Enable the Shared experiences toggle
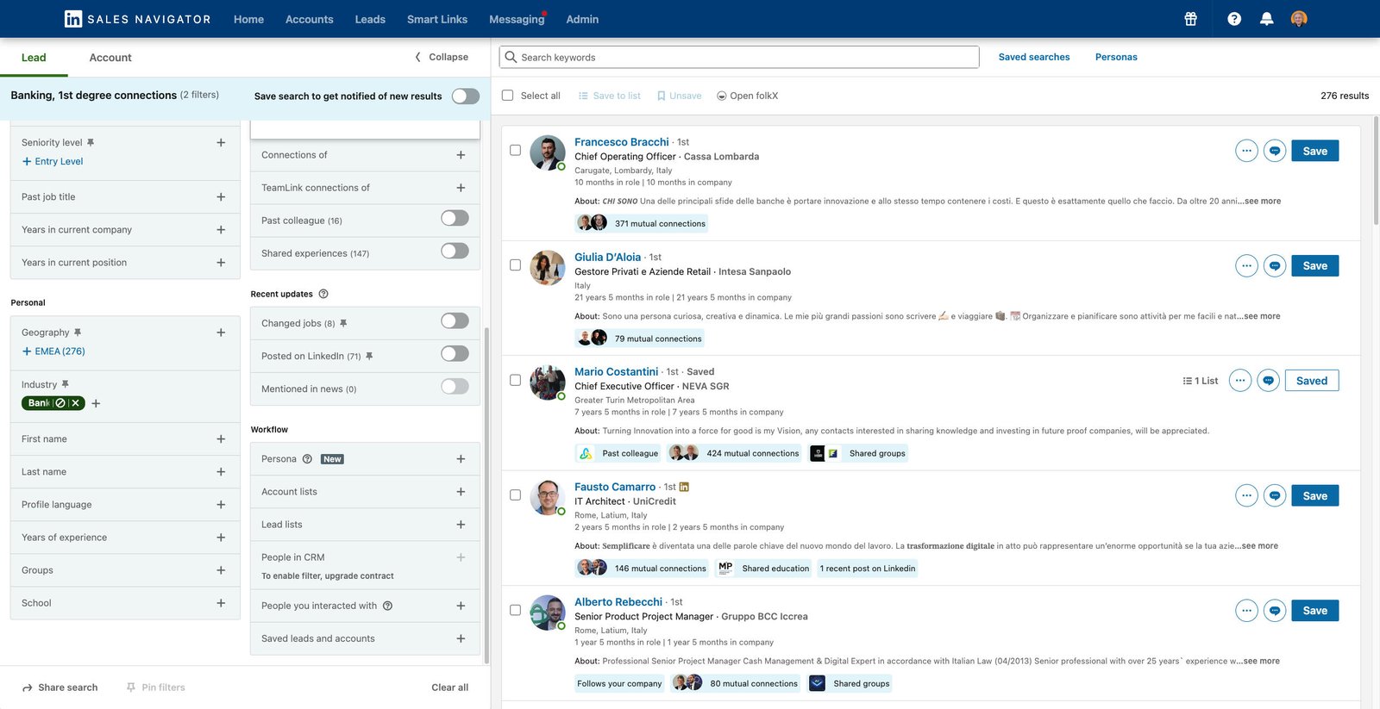Screen dimensions: 1380x709 click(x=455, y=252)
